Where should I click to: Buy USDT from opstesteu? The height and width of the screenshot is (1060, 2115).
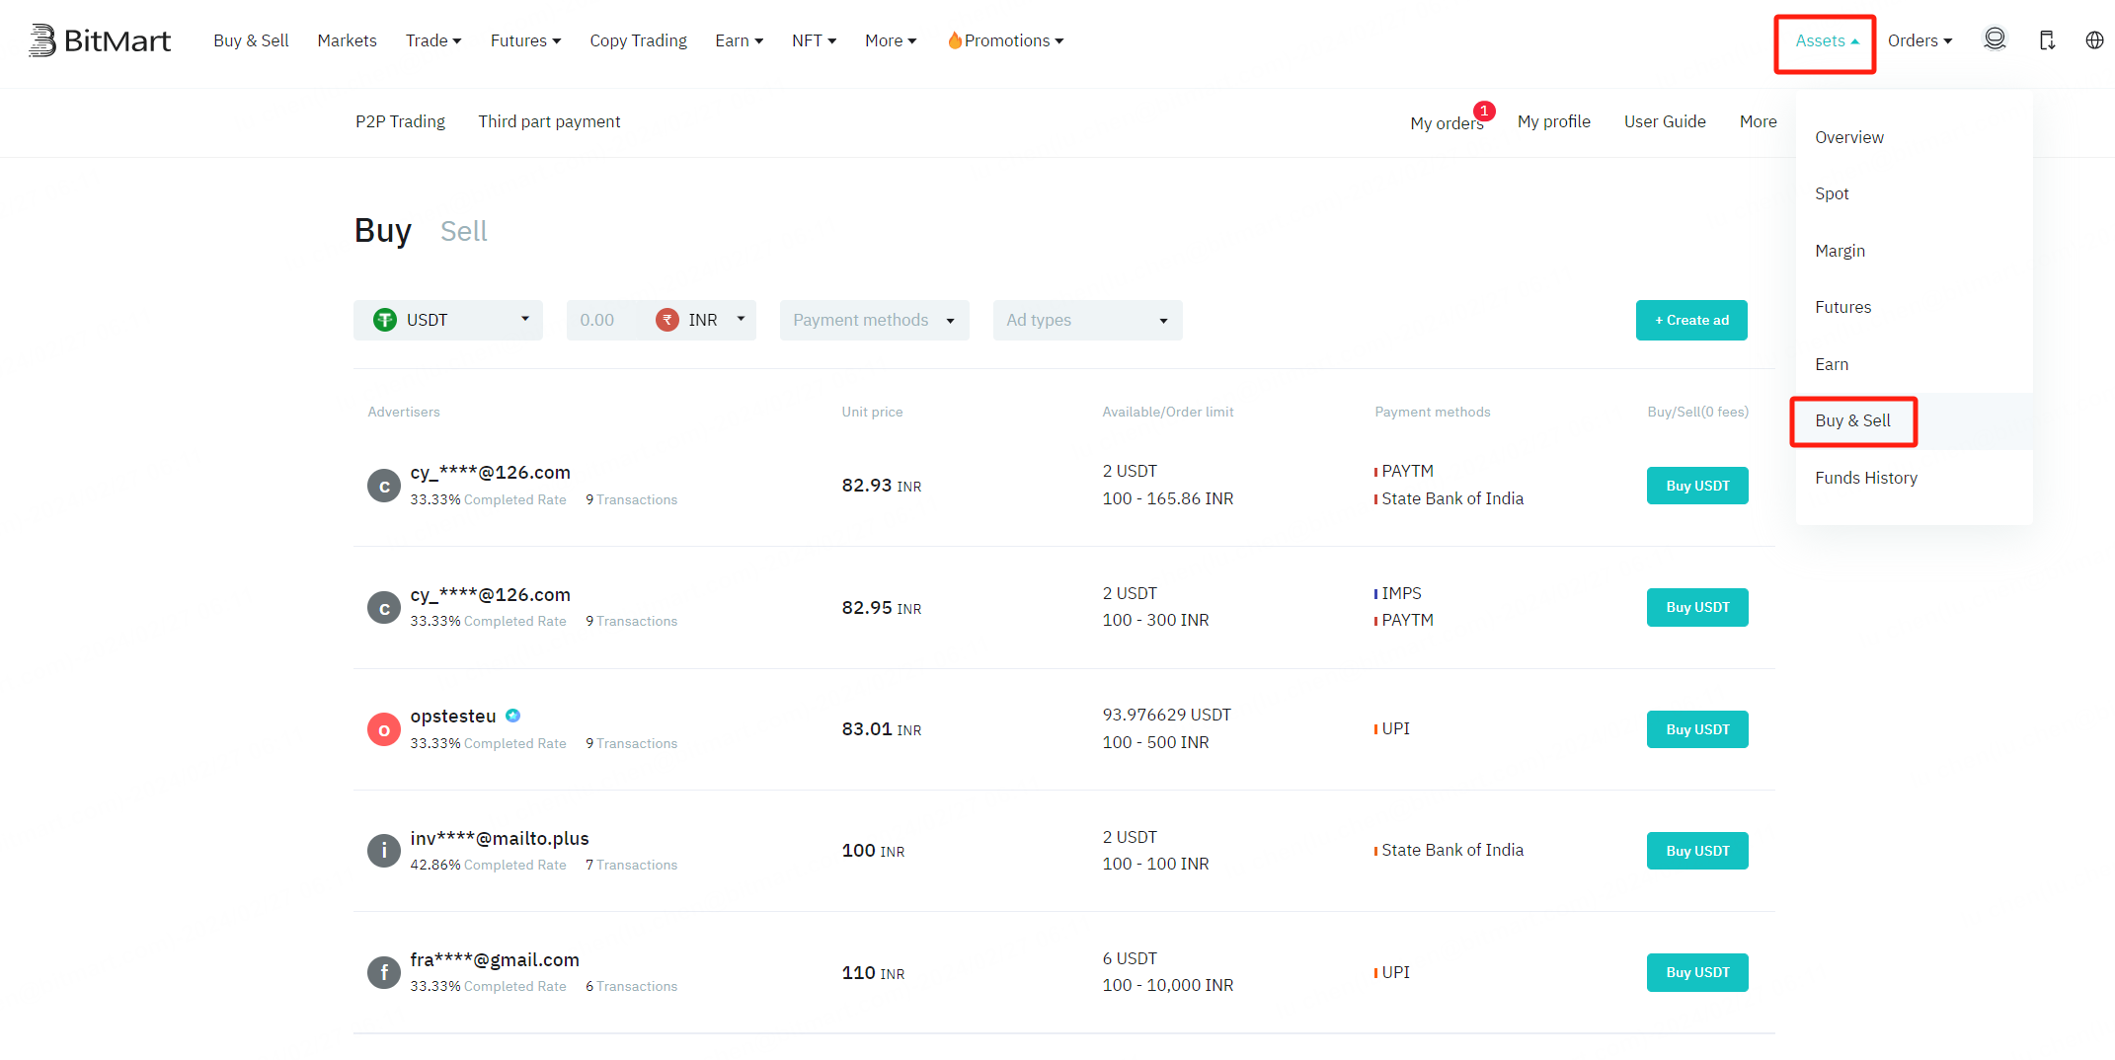(x=1697, y=729)
